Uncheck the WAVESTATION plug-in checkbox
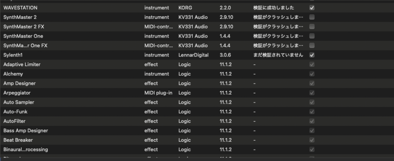The image size is (394, 161). [x=312, y=8]
